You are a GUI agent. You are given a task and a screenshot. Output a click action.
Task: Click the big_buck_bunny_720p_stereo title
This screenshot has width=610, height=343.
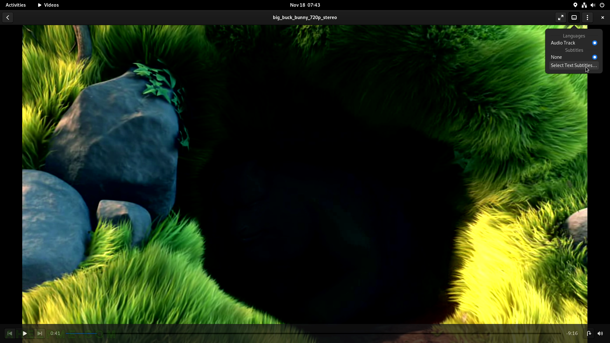pyautogui.click(x=305, y=17)
